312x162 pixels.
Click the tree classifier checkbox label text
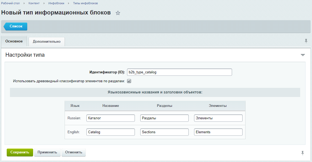click(x=69, y=81)
